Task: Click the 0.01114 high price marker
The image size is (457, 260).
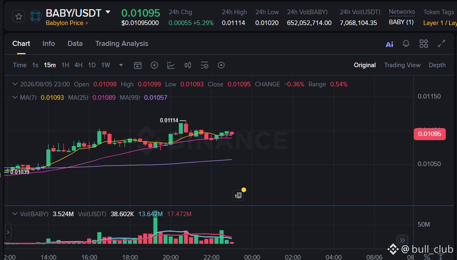Action: point(169,120)
